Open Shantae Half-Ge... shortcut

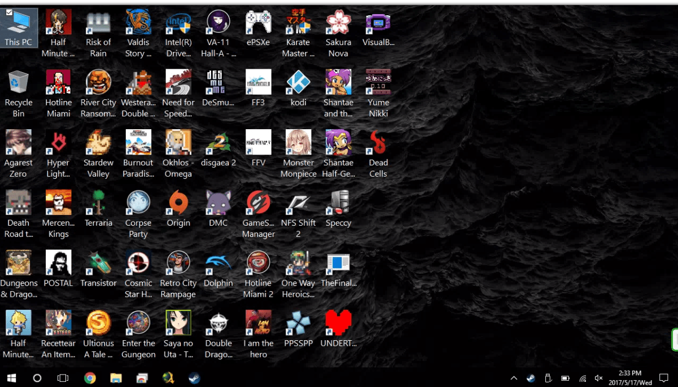[339, 142]
